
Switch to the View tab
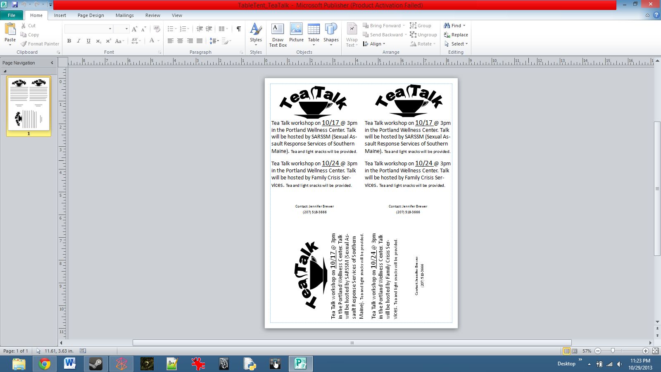(x=177, y=15)
